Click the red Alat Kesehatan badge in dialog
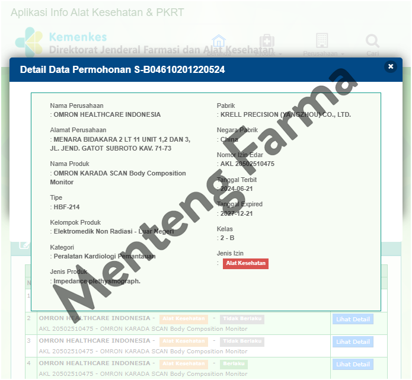The width and height of the screenshot is (412, 380). [245, 263]
